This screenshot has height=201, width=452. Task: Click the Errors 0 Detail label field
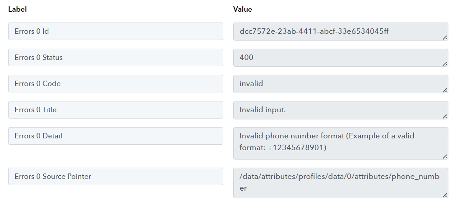click(115, 136)
